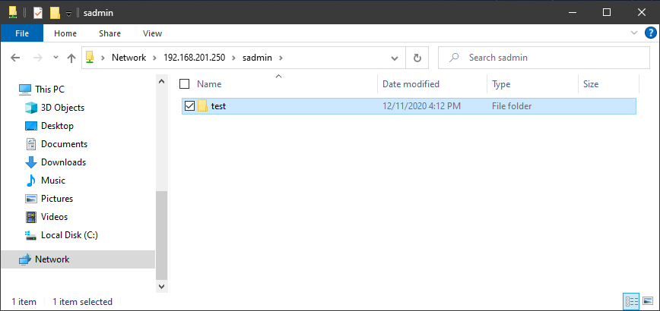Click the New folder icon in the title bar

tap(55, 13)
